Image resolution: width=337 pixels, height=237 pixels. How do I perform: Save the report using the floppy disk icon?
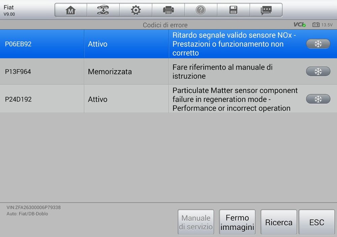(233, 10)
